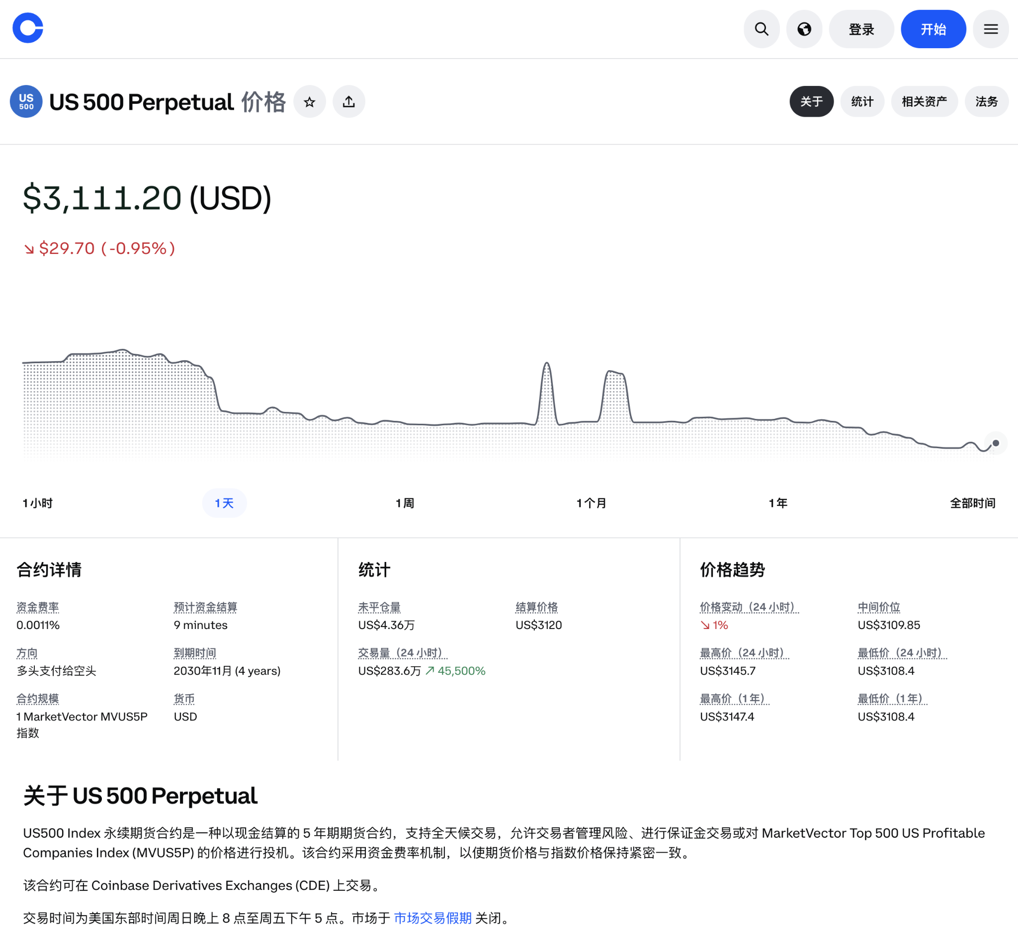Screen dimensions: 1018x947
Task: Open the hamburger menu
Action: click(x=990, y=29)
